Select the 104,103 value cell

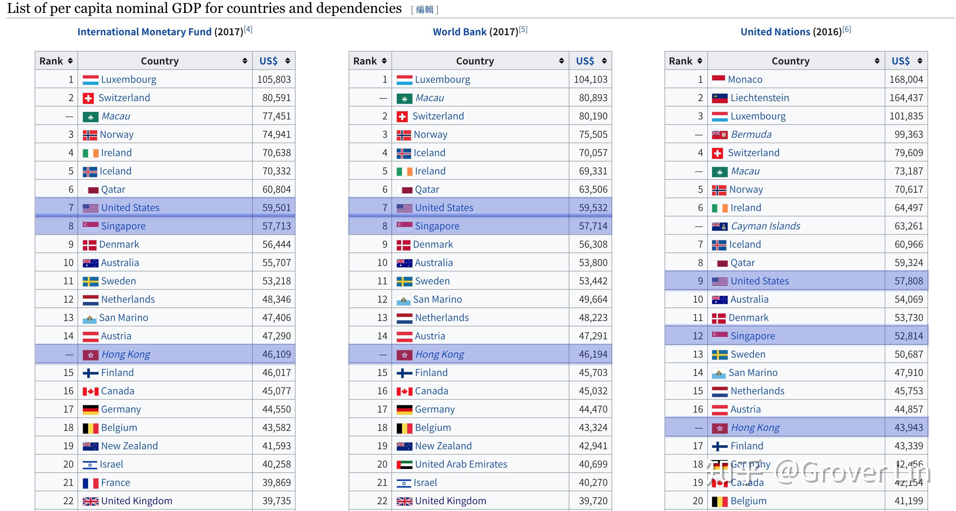pyautogui.click(x=590, y=80)
